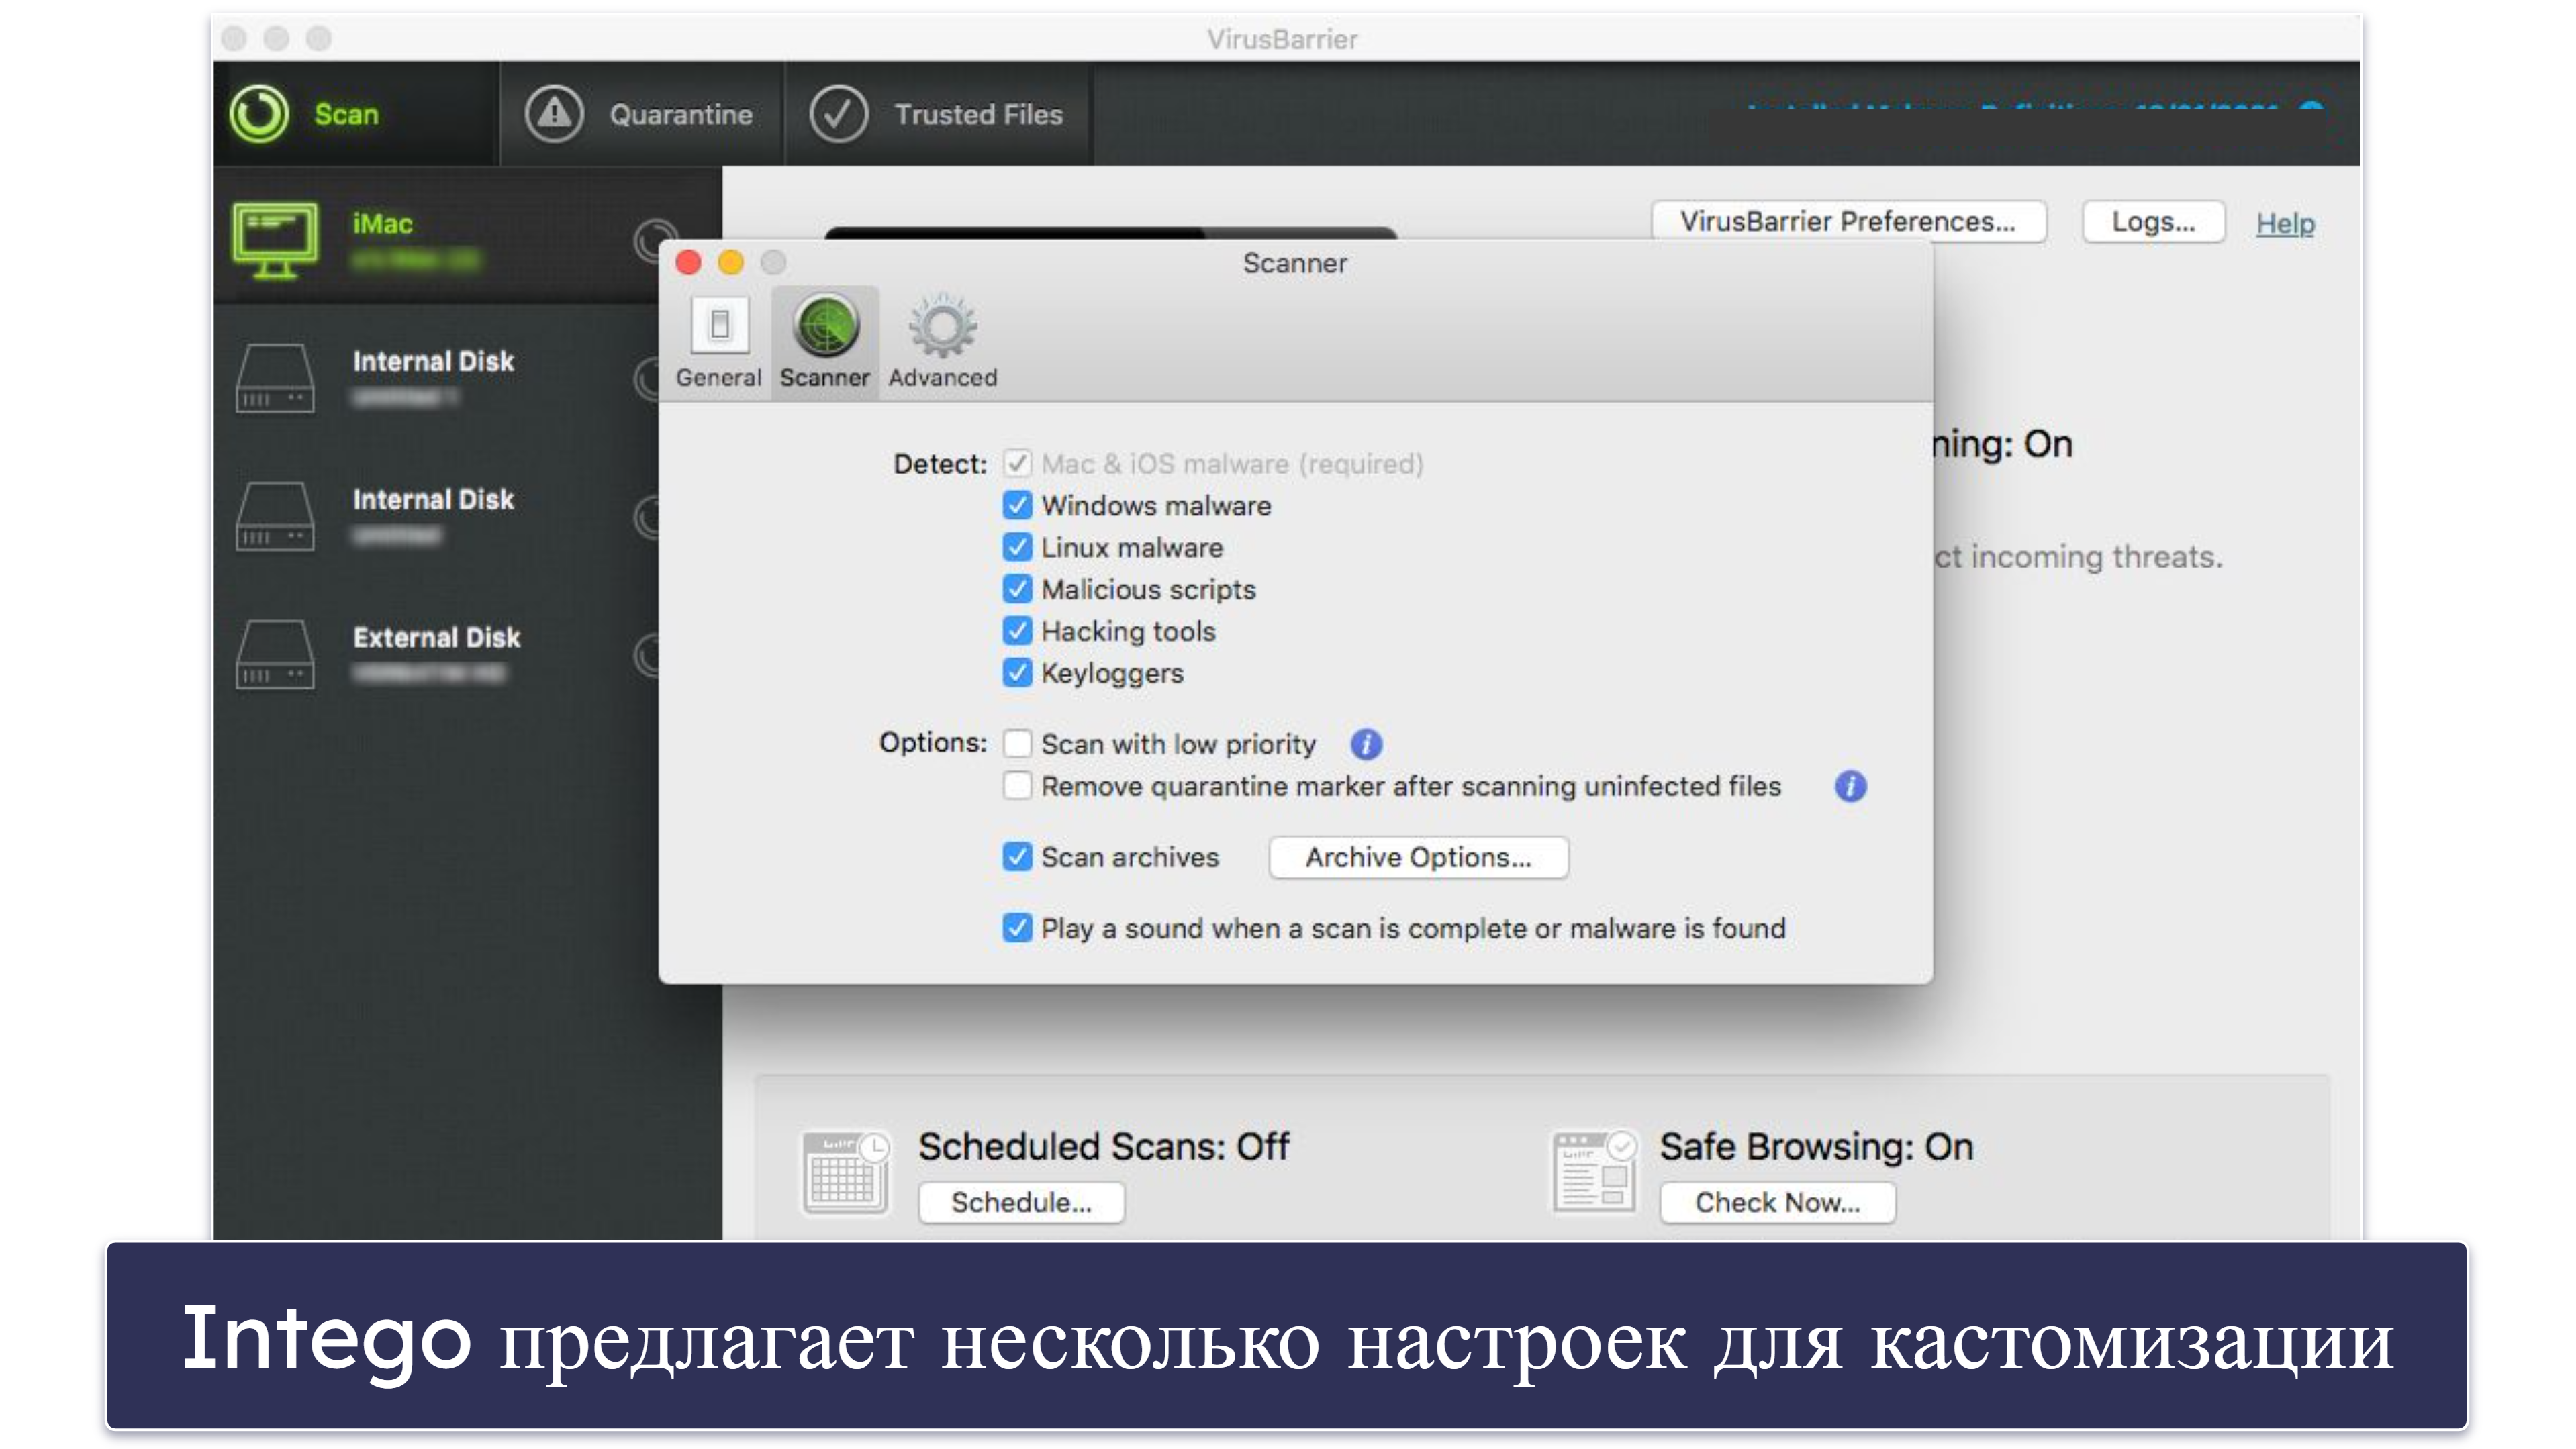2576x1449 pixels.
Task: Enable Scan with low priority option
Action: pos(1017,742)
